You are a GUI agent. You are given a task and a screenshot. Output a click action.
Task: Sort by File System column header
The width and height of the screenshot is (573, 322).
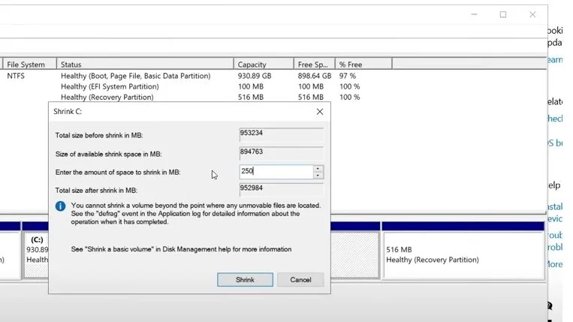[29, 65]
